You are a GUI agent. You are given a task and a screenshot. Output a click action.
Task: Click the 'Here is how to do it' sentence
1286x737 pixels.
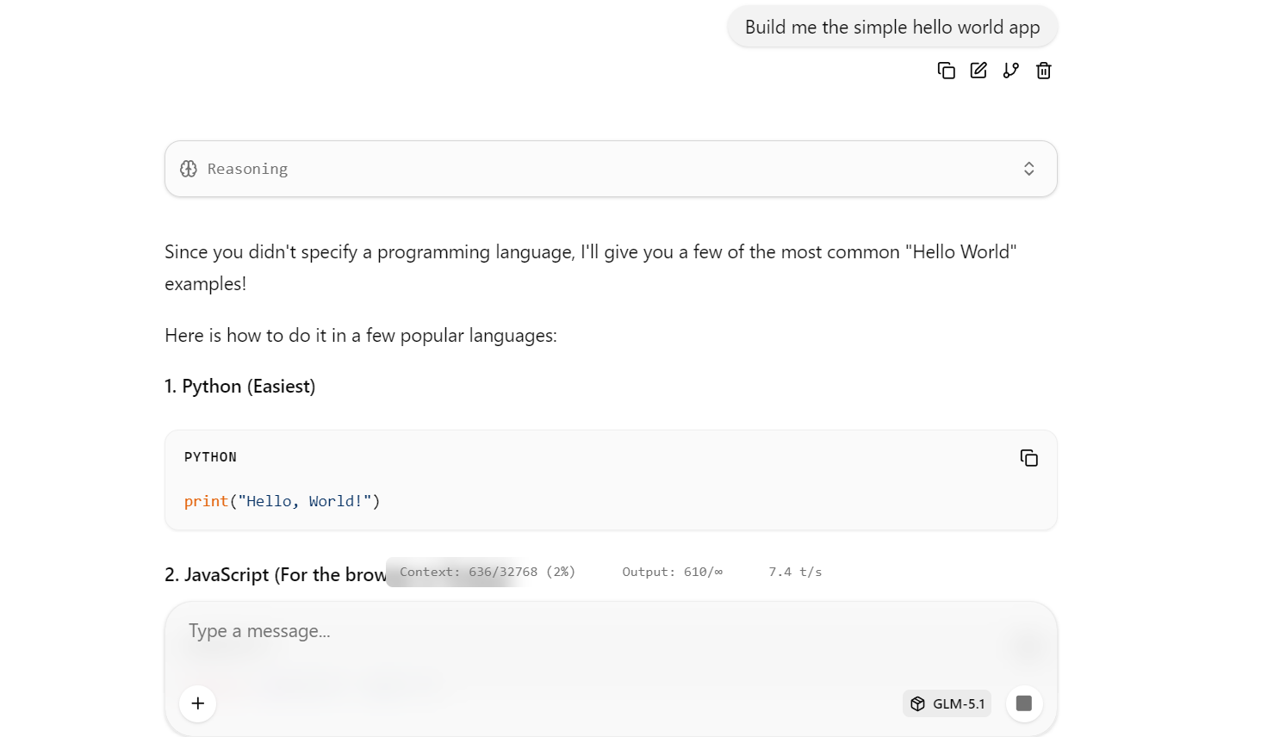click(361, 336)
